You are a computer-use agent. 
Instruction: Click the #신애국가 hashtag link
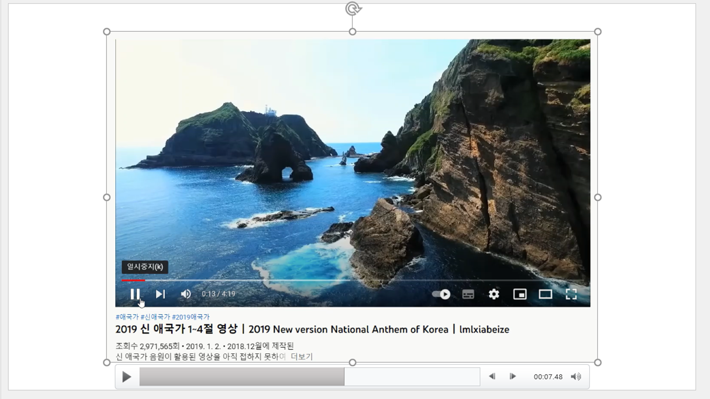[155, 317]
